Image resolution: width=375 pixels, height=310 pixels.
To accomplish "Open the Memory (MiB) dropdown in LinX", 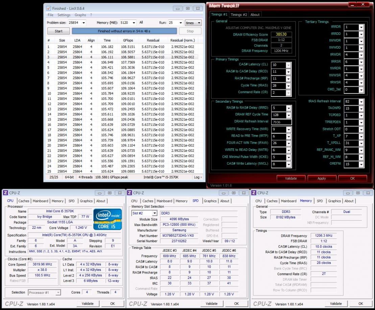I will pos(134,23).
